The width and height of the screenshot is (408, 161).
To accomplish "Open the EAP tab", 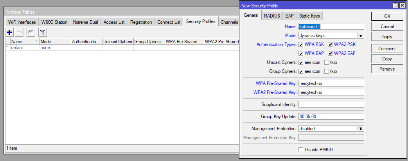I will [289, 16].
